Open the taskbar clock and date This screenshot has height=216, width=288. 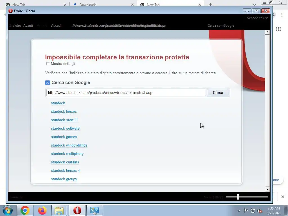(x=274, y=211)
